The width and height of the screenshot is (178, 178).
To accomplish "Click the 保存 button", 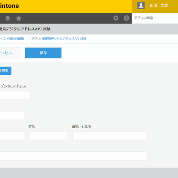I will [x=43, y=53].
